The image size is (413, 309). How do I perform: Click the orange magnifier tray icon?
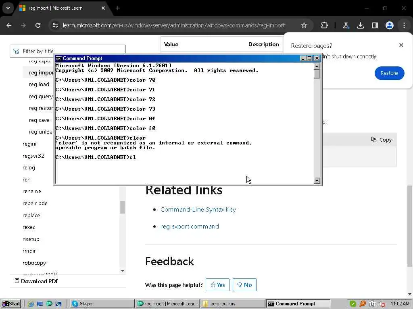[x=363, y=304]
